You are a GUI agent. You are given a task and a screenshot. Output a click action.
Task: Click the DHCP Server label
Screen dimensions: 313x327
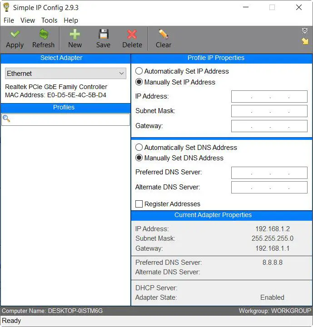[156, 288]
